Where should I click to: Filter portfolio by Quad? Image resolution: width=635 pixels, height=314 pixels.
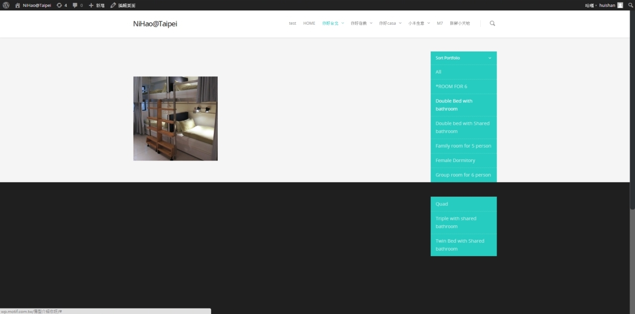[463, 204]
